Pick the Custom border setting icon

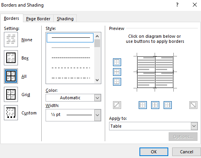[11, 113]
